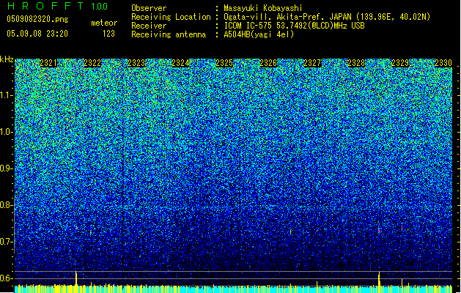Screen dimensions: 461x293
Task: Click the Receiving antenna label
Action: pyautogui.click(x=169, y=34)
